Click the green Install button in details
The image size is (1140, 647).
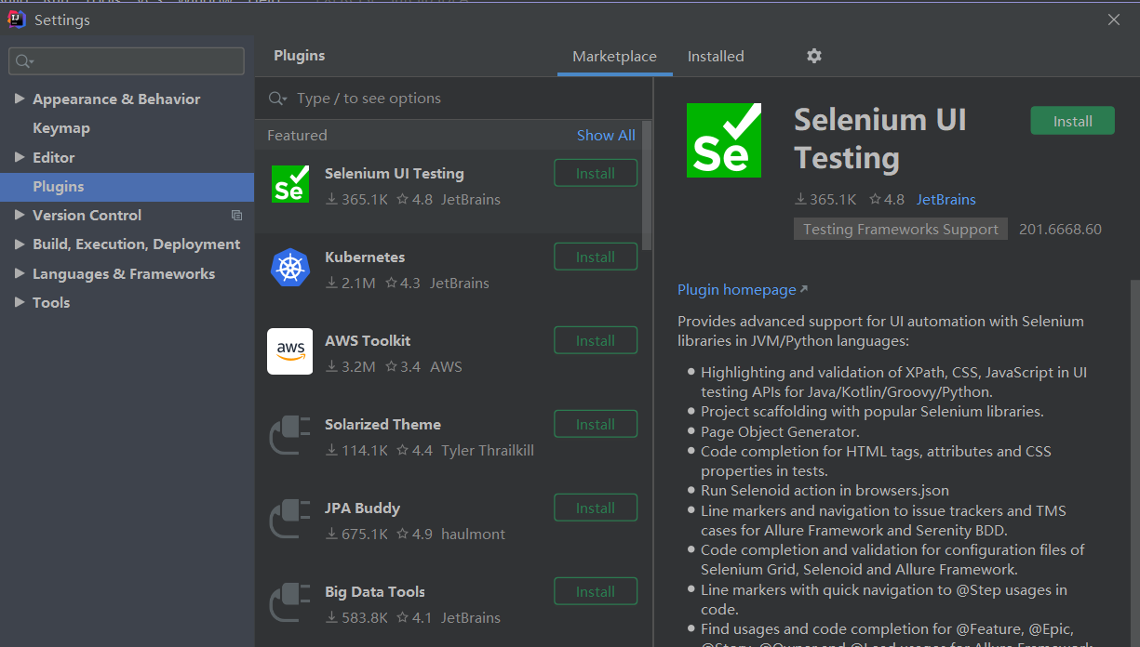point(1072,122)
